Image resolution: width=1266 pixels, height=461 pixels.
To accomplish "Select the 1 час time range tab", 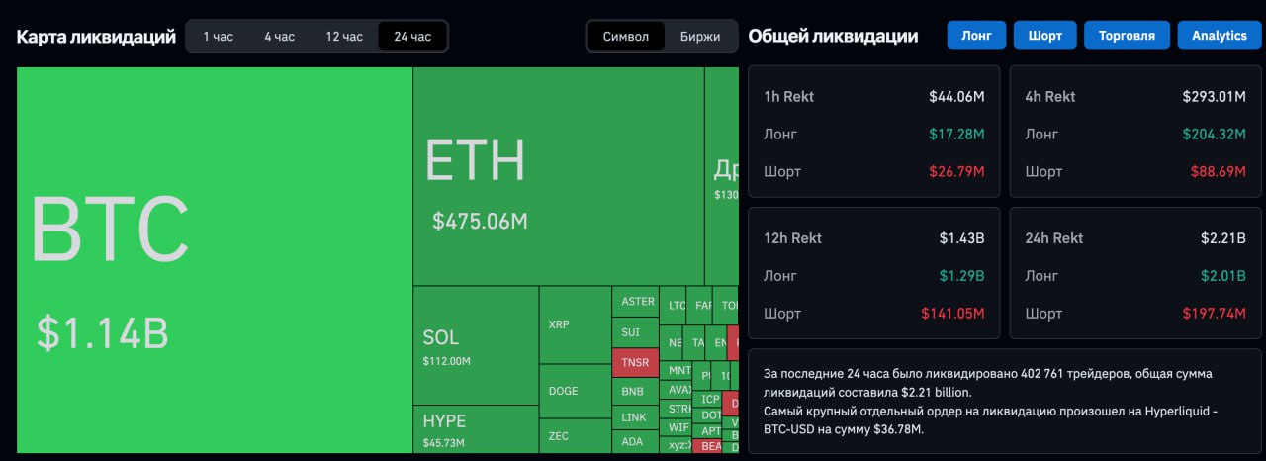I will pyautogui.click(x=218, y=37).
